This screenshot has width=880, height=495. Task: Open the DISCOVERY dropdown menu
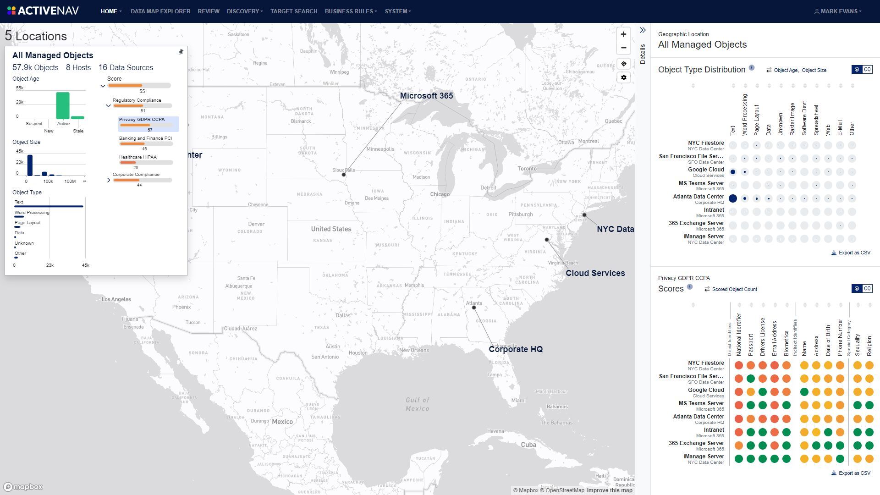[x=245, y=11]
